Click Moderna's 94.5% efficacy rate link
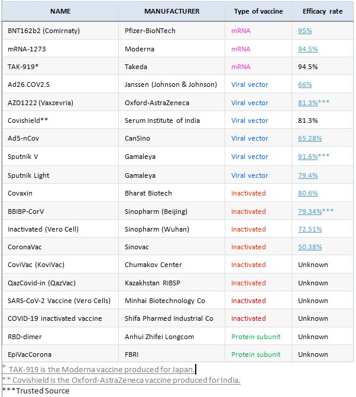356x397 pixels. coord(308,49)
